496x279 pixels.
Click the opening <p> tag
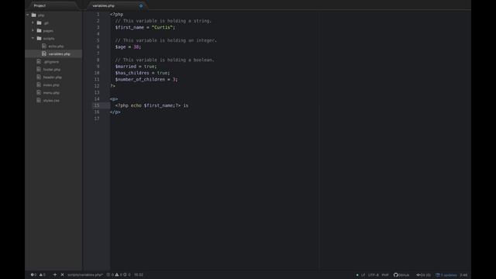[114, 99]
